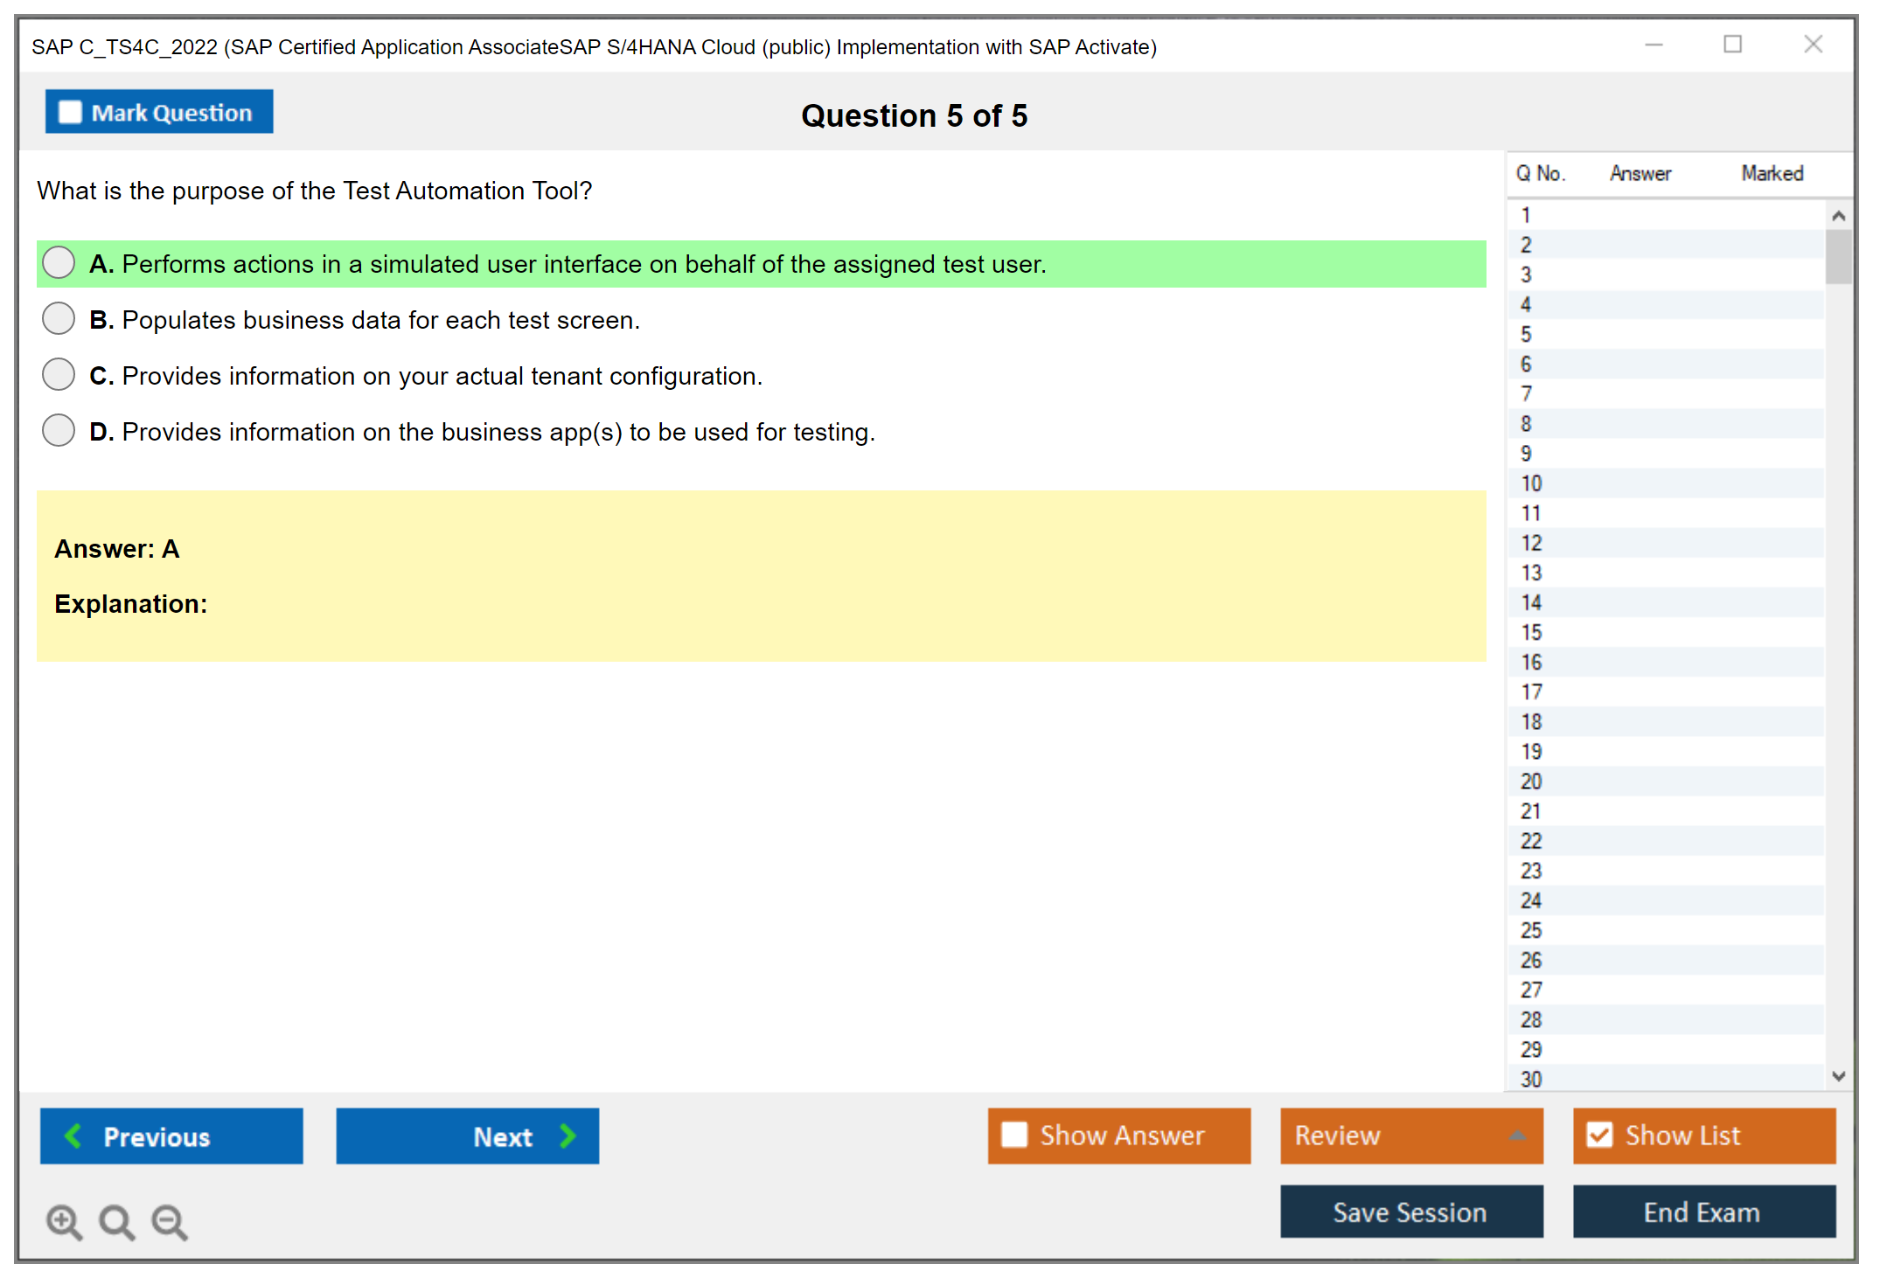Click the End Exam button
Viewport: 1880px width, 1285px height.
[x=1702, y=1212]
